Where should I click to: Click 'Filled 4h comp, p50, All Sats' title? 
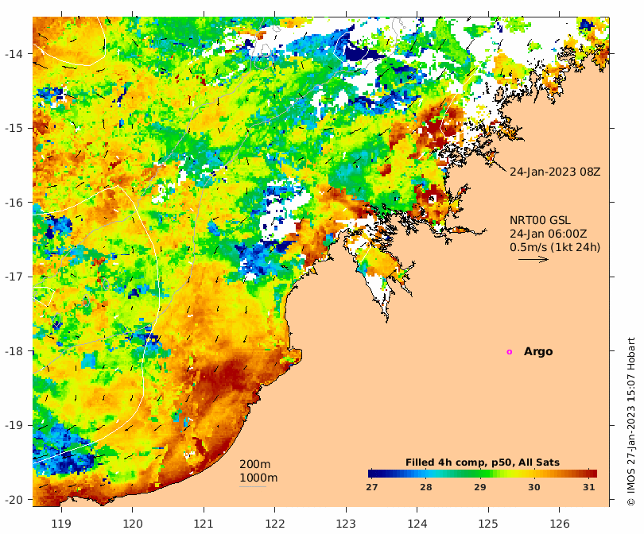point(483,462)
